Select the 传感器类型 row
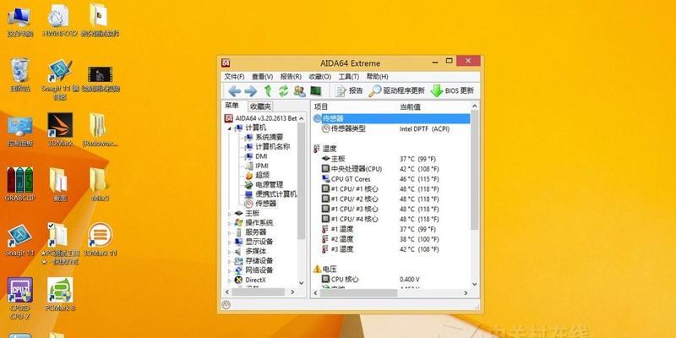Image resolution: width=676 pixels, height=338 pixels. coord(391,128)
